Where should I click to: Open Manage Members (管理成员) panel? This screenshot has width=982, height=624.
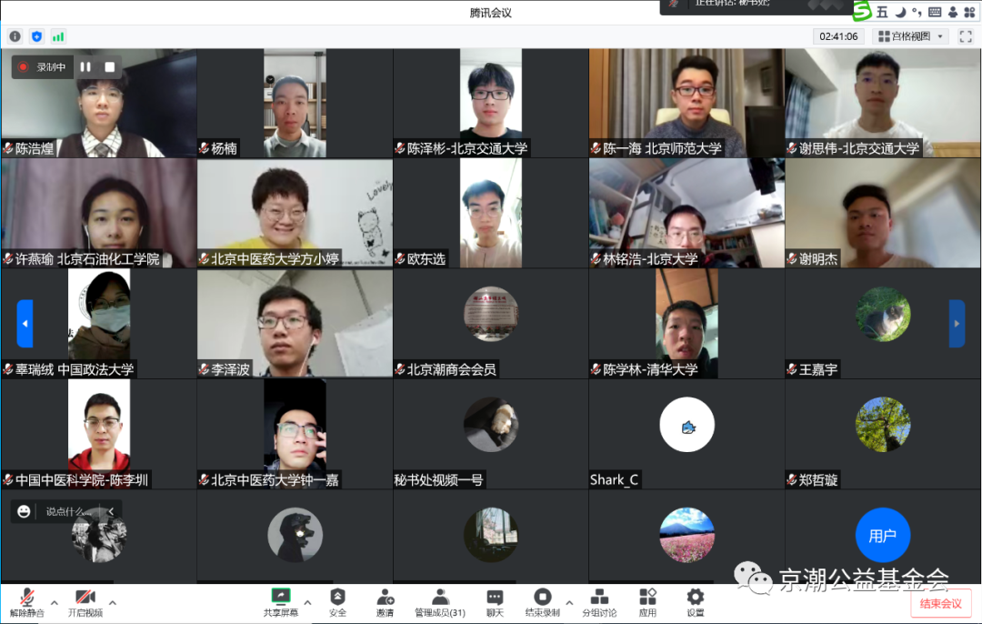point(440,602)
